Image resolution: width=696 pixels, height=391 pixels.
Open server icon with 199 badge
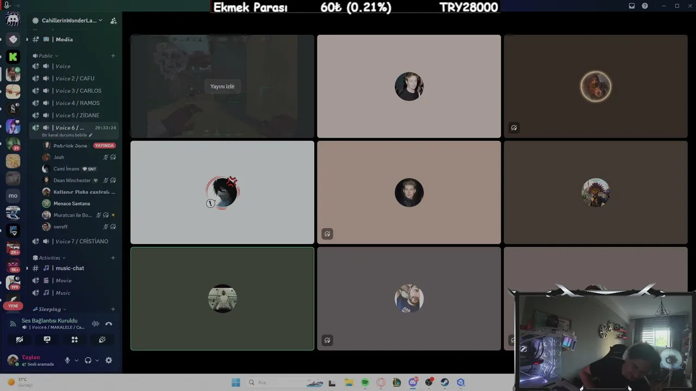pyautogui.click(x=13, y=282)
